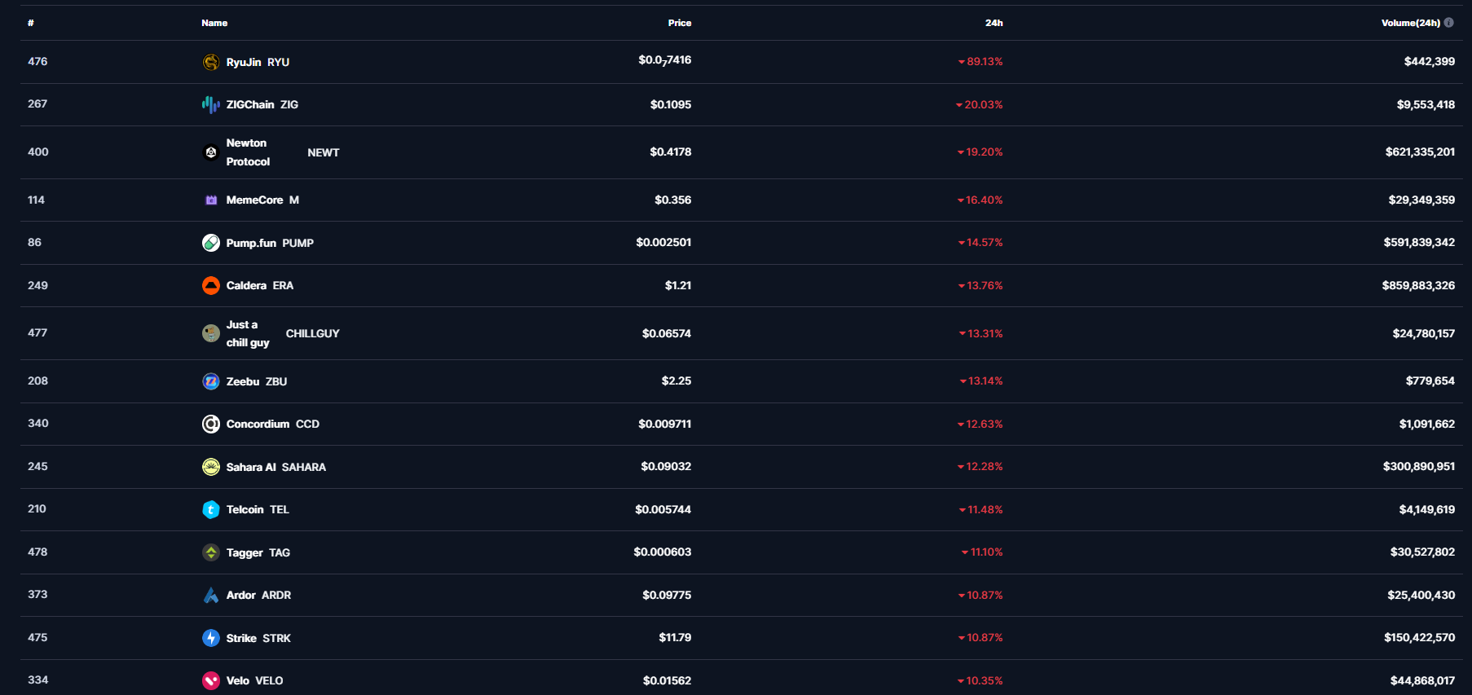Click the Caldera orange logo icon
Viewport: 1472px width, 695px height.
pyautogui.click(x=211, y=285)
